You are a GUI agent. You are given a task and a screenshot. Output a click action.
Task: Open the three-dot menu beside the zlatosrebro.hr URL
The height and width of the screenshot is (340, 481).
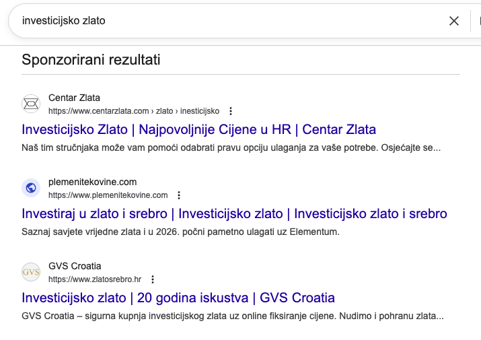tap(153, 279)
